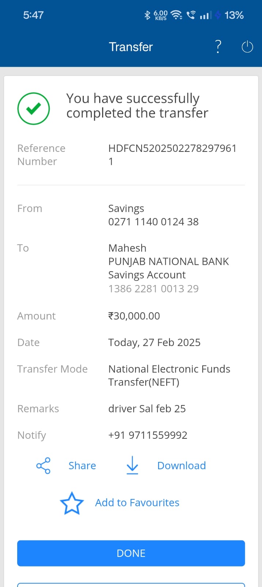Tap the Wi-Fi calling phone icon

click(x=191, y=15)
